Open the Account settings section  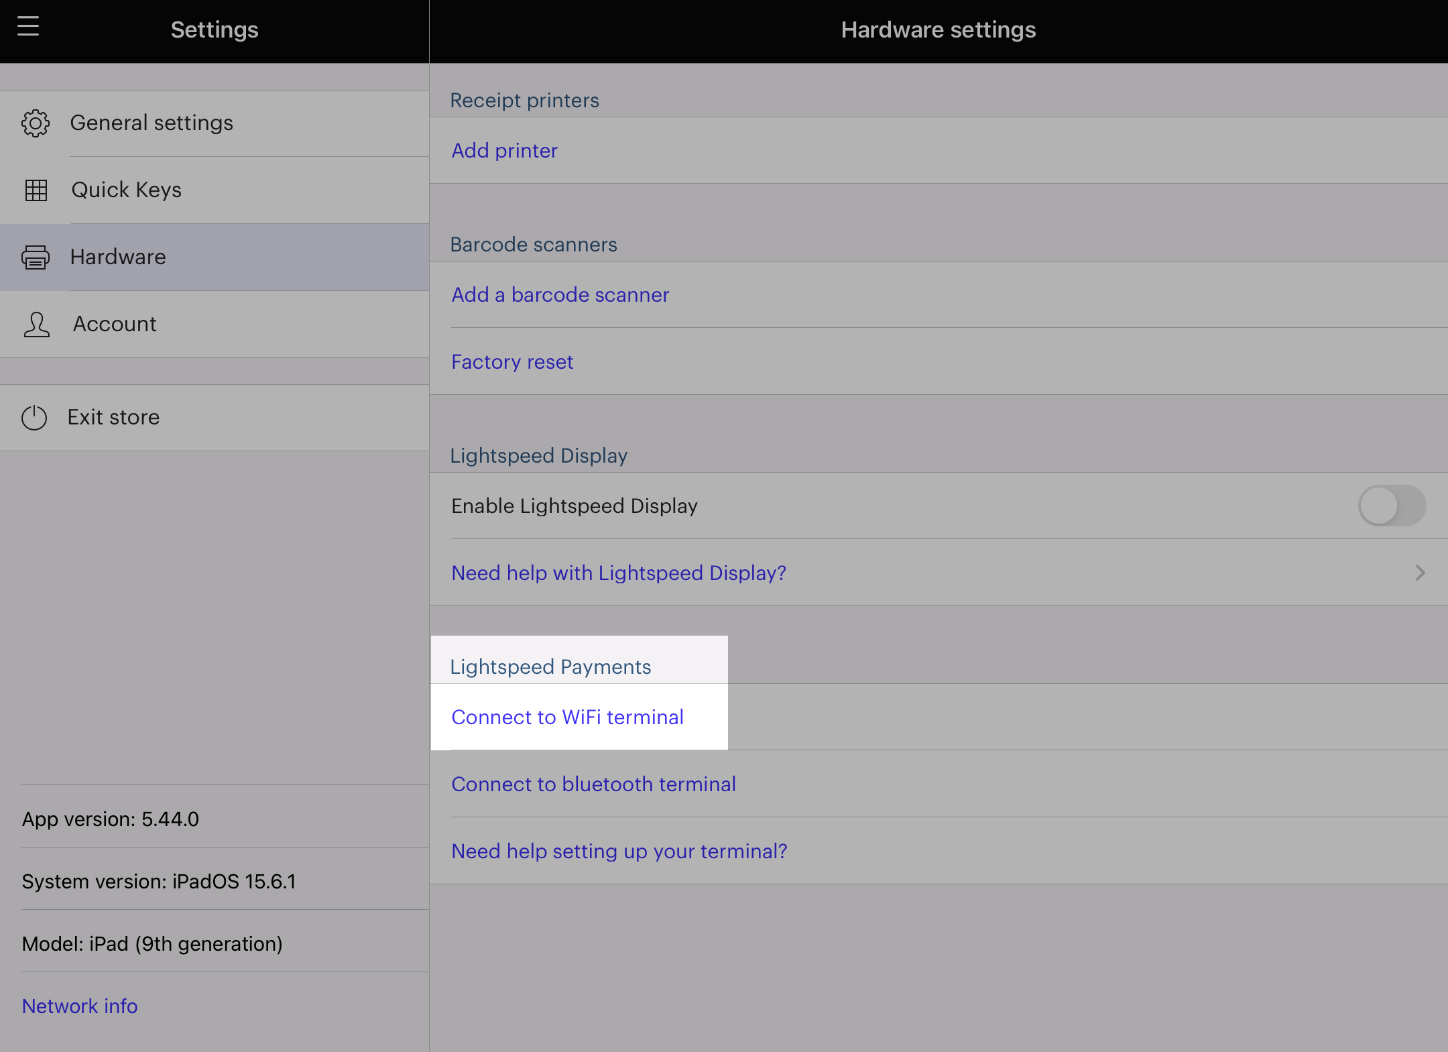115,324
